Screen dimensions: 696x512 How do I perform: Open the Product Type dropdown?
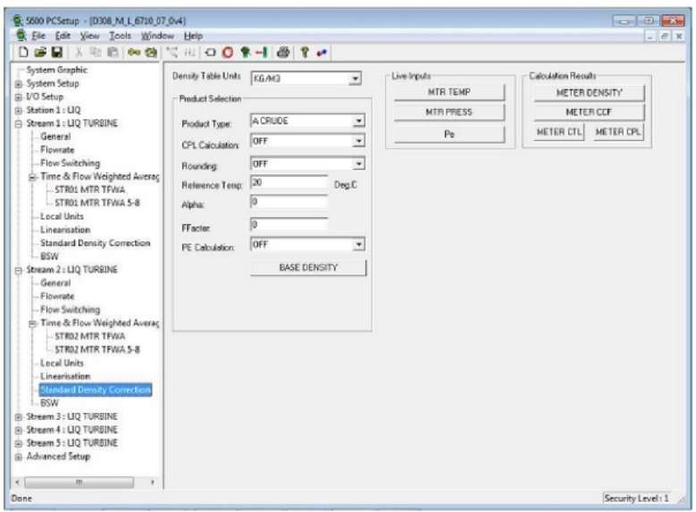point(358,121)
